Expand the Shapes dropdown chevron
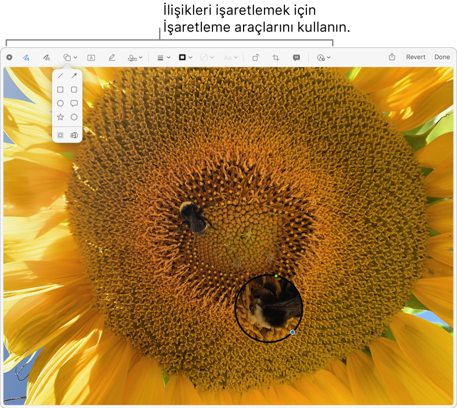Screen dimensions: 457x408 (x=76, y=58)
